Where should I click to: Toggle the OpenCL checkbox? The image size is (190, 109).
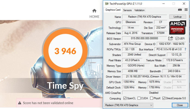click(x=125, y=98)
